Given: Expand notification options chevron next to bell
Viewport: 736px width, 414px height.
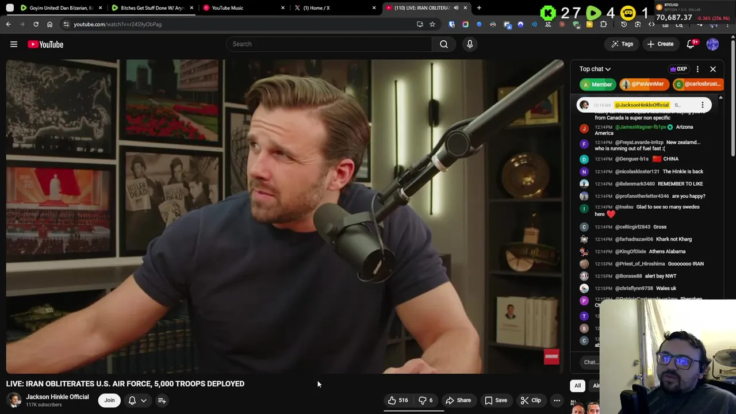Looking at the screenshot, I should click(x=144, y=400).
